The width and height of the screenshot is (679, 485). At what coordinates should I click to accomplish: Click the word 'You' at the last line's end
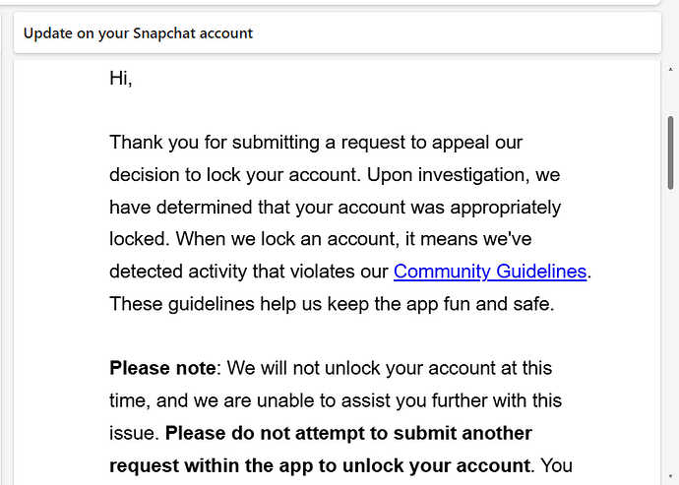(556, 465)
